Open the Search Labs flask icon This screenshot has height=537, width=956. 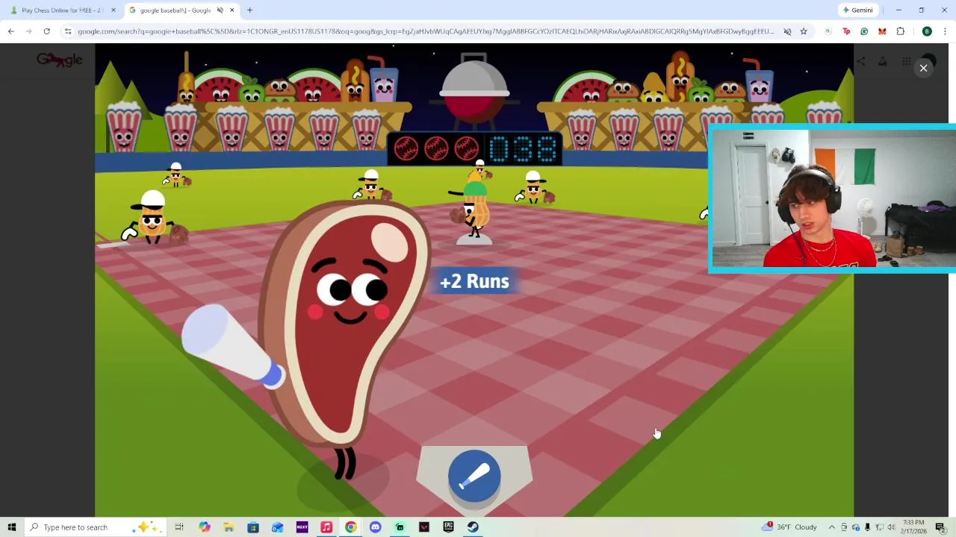883,61
